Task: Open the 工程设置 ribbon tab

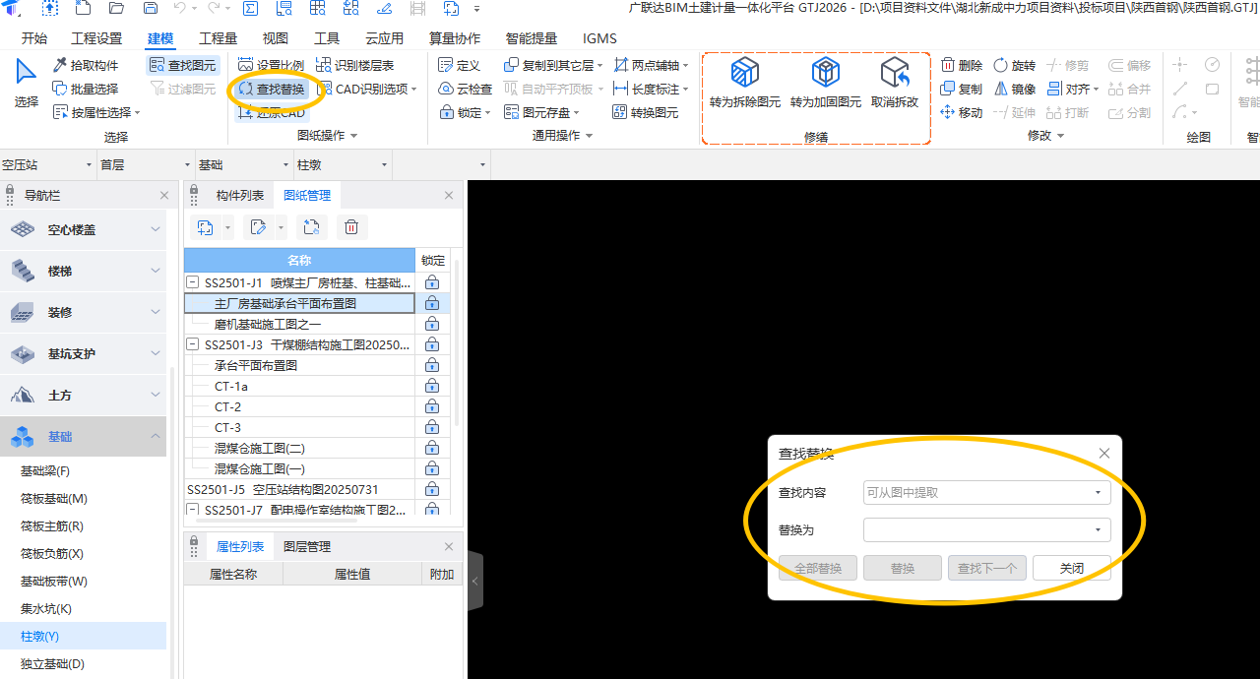Action: (96, 38)
